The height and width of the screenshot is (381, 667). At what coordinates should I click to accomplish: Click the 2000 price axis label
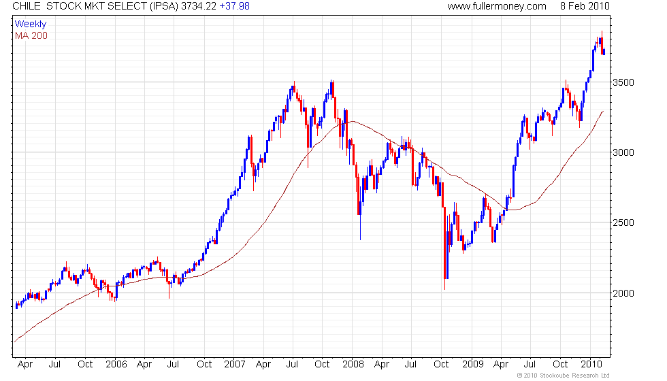tap(623, 293)
